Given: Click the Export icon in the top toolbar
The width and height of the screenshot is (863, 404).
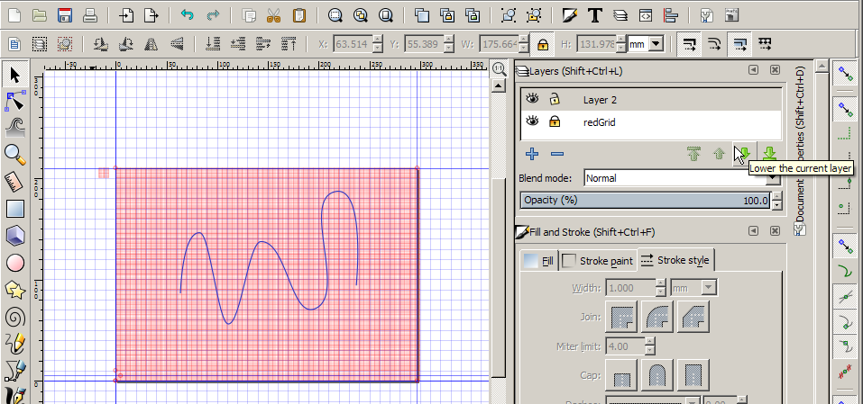Looking at the screenshot, I should (151, 14).
